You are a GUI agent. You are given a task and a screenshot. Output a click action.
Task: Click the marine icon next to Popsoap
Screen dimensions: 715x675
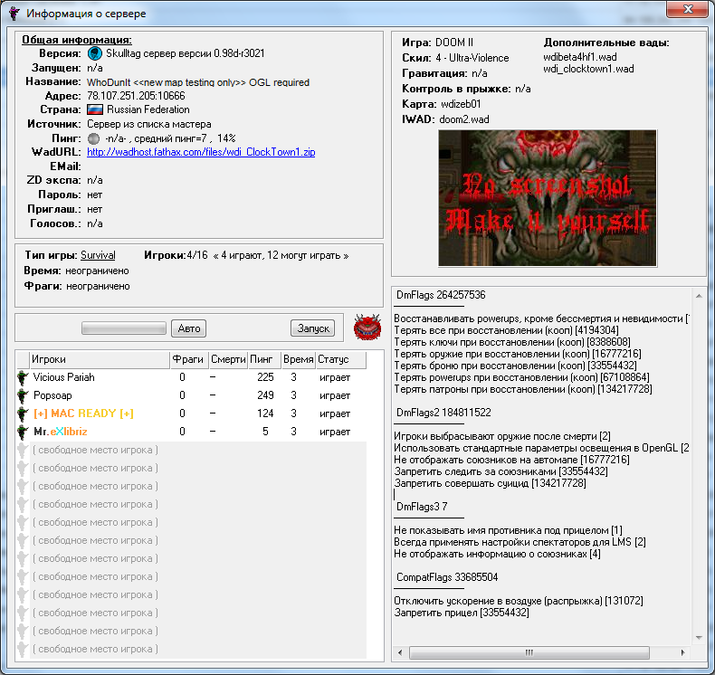23,395
